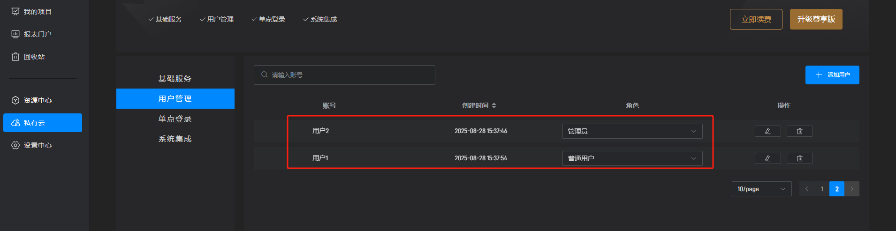Open the 普通用户 role dropdown for 用户1
896x231 pixels.
632,158
